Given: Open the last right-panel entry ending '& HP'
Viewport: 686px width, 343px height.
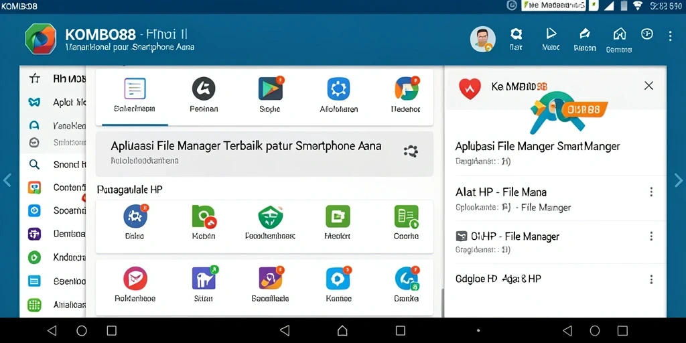Looking at the screenshot, I should pyautogui.click(x=499, y=279).
